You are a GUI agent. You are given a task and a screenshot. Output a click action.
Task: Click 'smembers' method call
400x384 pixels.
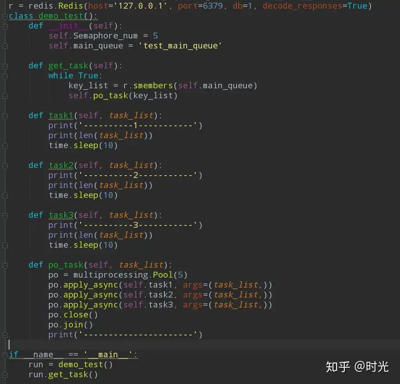click(153, 86)
